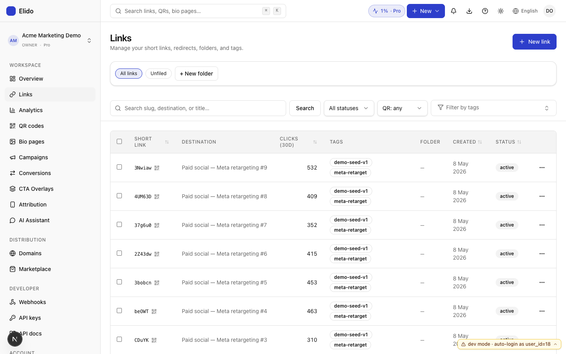
Task: Select the Unfiled folder chip
Action: pyautogui.click(x=158, y=74)
